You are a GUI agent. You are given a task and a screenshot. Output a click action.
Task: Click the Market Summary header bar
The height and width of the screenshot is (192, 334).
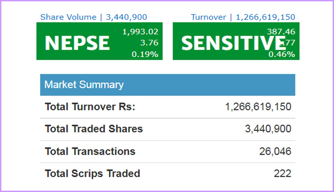coord(167,85)
